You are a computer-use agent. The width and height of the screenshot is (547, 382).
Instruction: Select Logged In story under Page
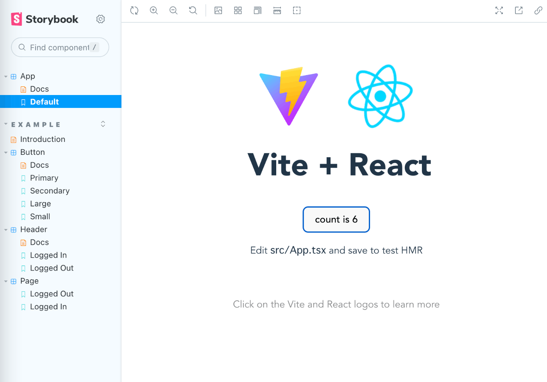48,307
